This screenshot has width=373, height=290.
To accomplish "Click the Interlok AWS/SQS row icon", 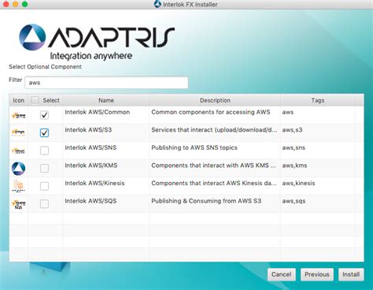I will (19, 204).
